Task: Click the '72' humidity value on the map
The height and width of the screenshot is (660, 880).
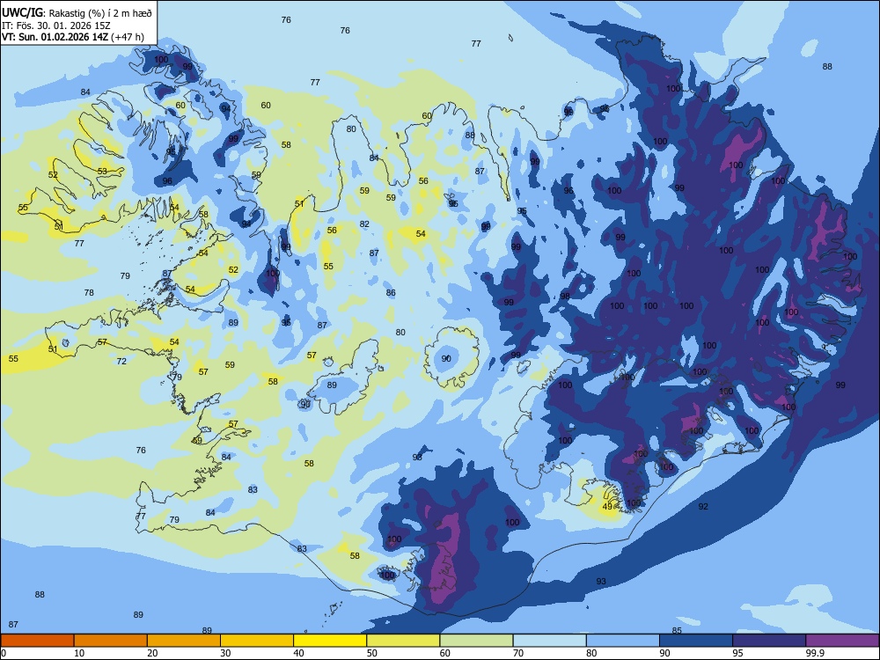Action: click(121, 362)
